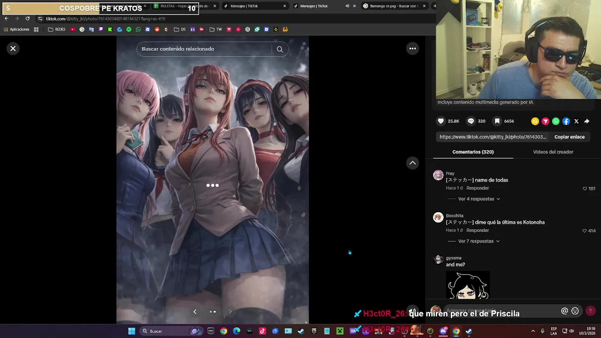601x338 pixels.
Task: Reload the page with the refresh button
Action: tap(27, 18)
